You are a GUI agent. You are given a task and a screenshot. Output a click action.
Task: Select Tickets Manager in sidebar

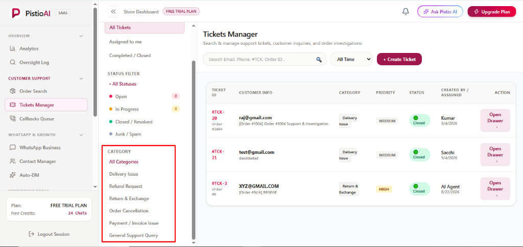click(46, 105)
